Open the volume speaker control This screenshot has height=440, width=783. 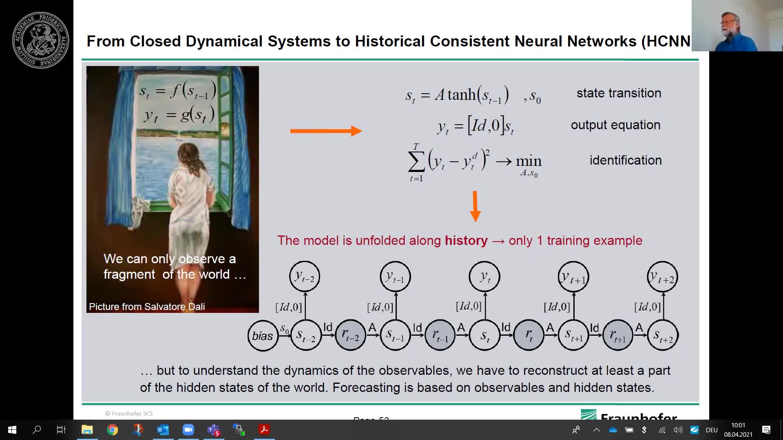coord(678,430)
